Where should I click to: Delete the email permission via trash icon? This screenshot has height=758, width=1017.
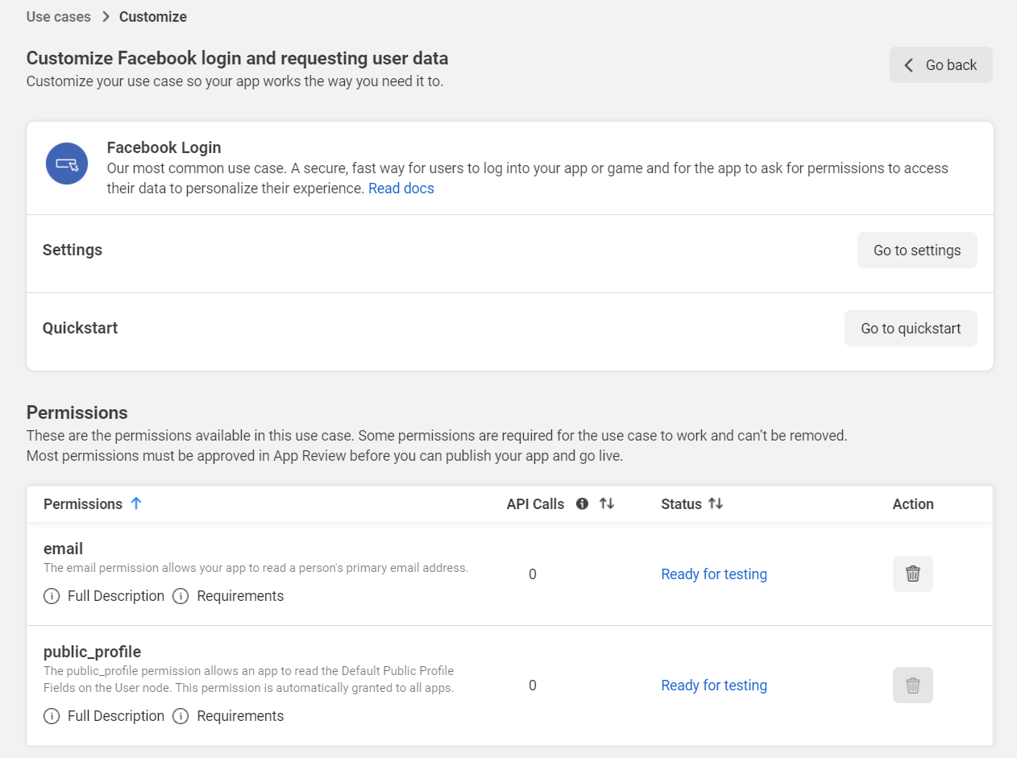click(912, 574)
